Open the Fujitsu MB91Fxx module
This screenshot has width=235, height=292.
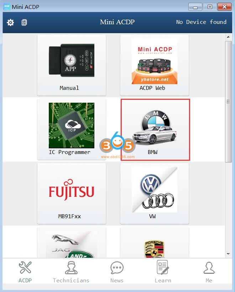pos(72,194)
